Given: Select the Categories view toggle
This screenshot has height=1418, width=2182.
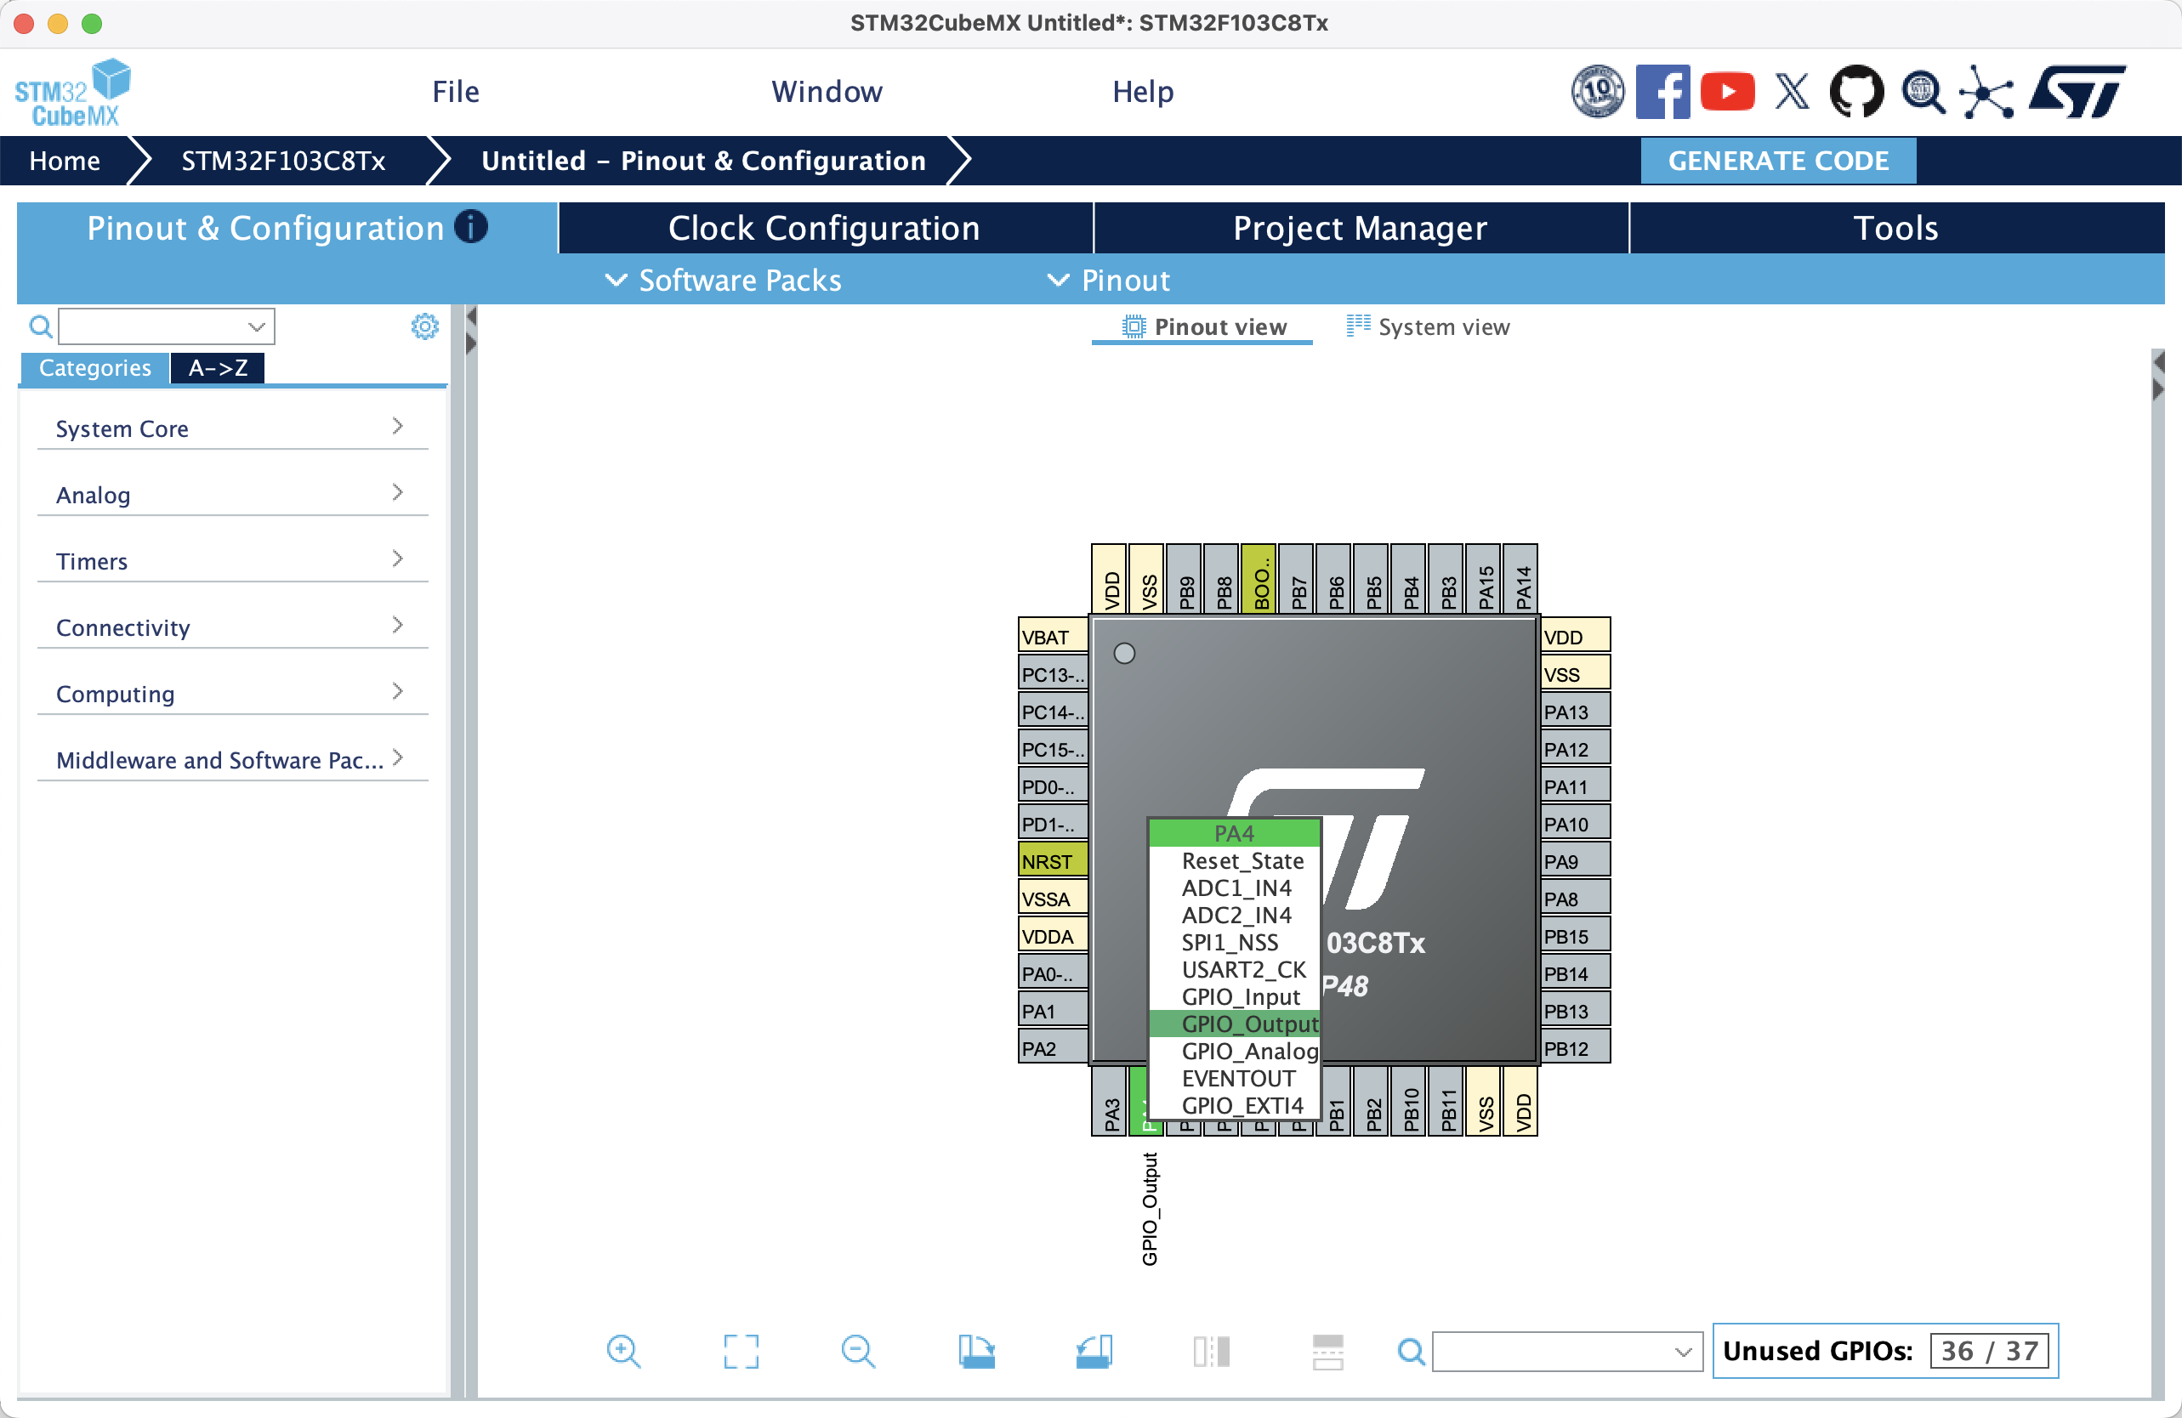Looking at the screenshot, I should 94,367.
